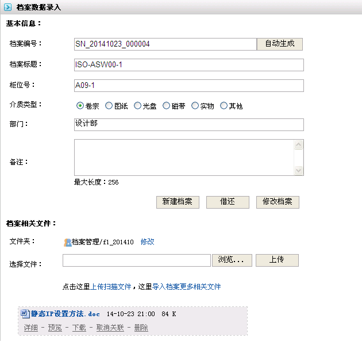The width and height of the screenshot is (362, 342).
Task: Click the remarks box scrollbar down arrow
Action: click(x=298, y=170)
